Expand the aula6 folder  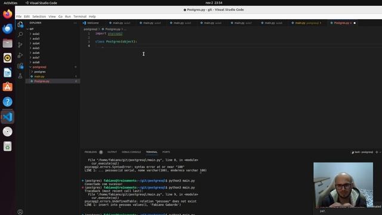[x=36, y=53]
